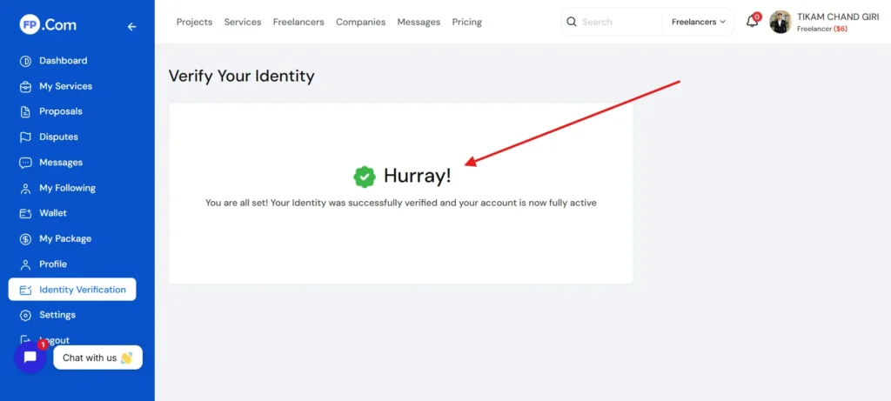
Task: Select My Services in the sidebar
Action: [x=65, y=86]
